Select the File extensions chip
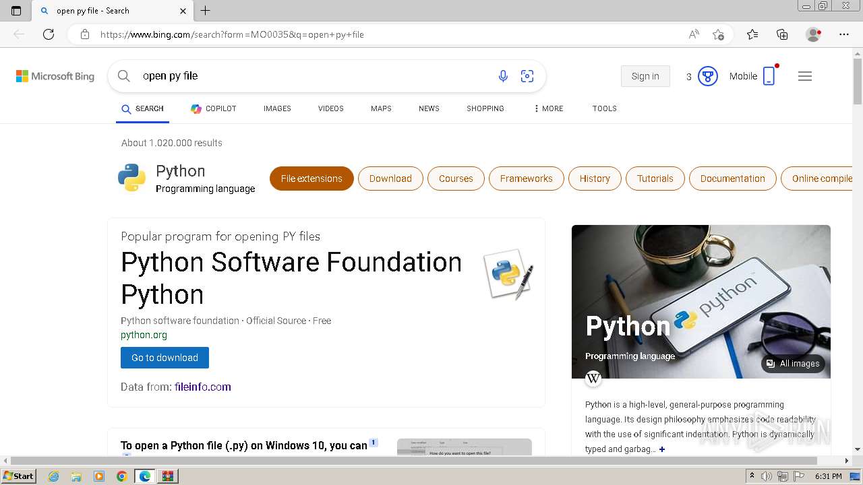863x485 pixels. 311,179
